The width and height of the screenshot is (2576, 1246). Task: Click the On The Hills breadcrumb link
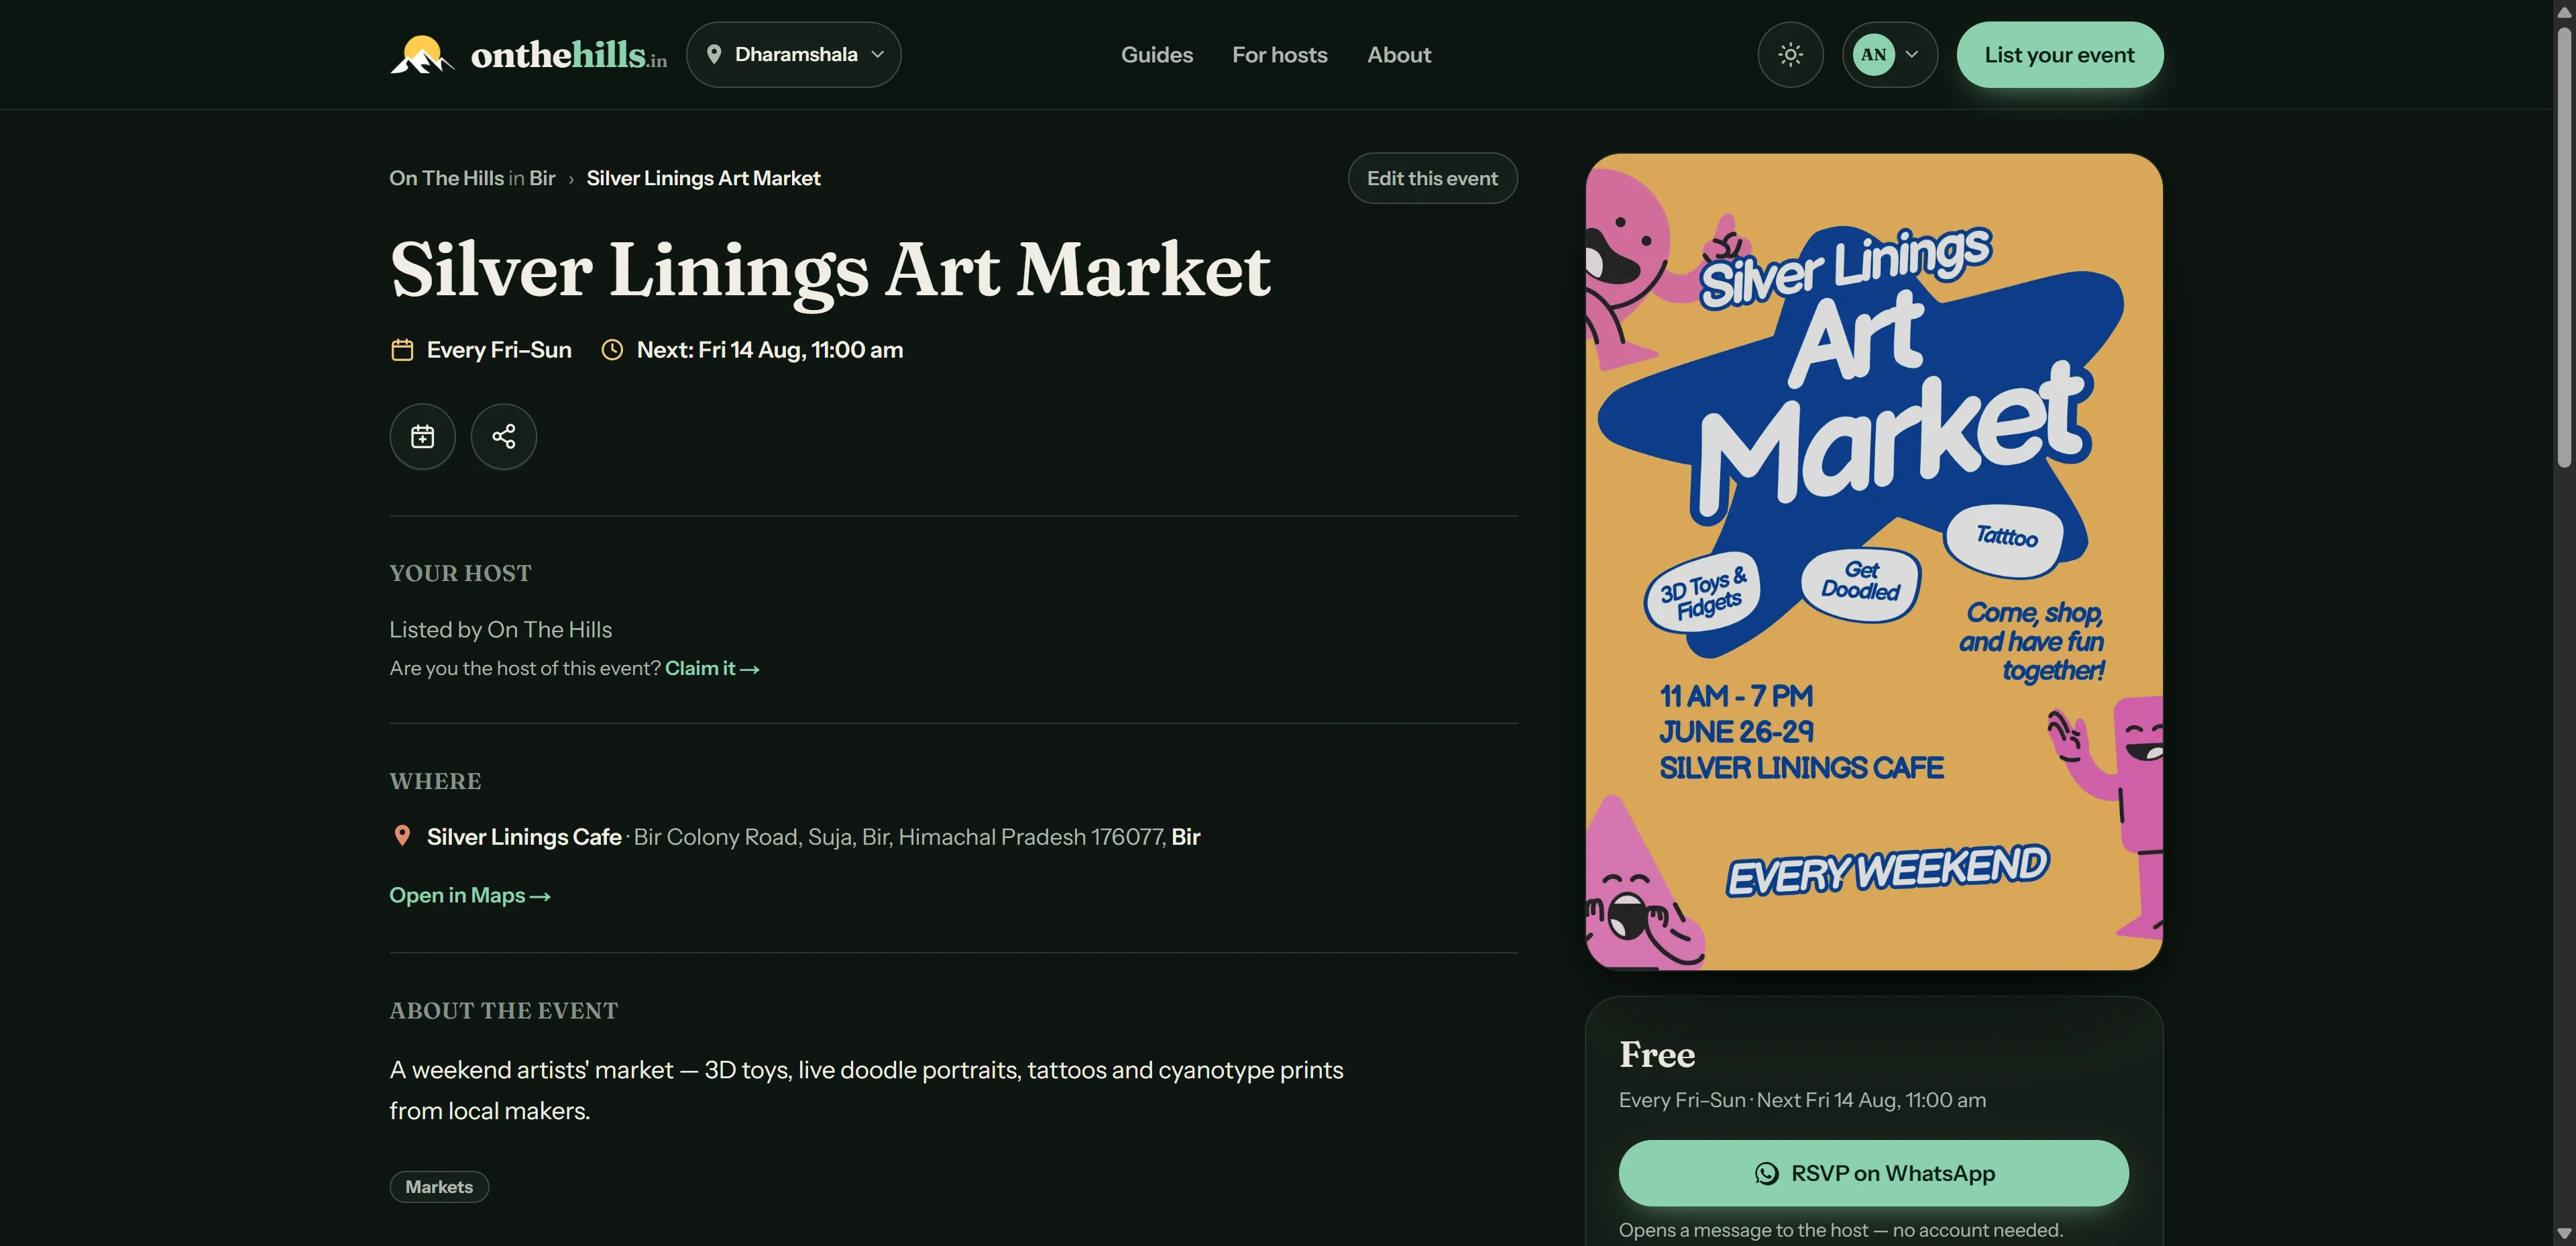(446, 178)
